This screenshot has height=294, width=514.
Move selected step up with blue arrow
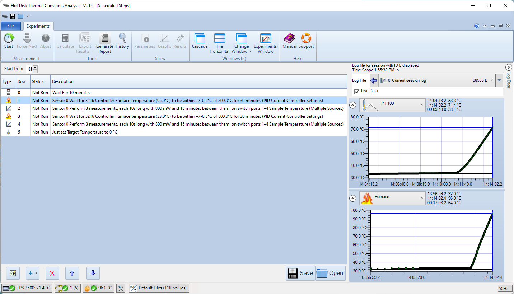[x=72, y=273]
